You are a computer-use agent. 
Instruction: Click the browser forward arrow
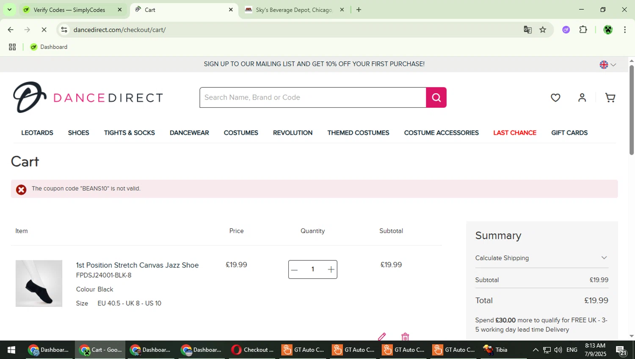(x=27, y=30)
